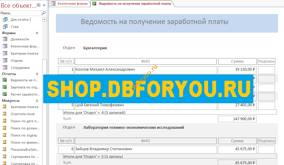The height and width of the screenshot is (165, 284).
Task: Click the report title 'Ведомость на получение заработной платы'
Action: pos(155,22)
